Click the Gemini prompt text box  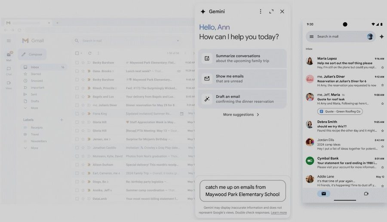tap(243, 191)
